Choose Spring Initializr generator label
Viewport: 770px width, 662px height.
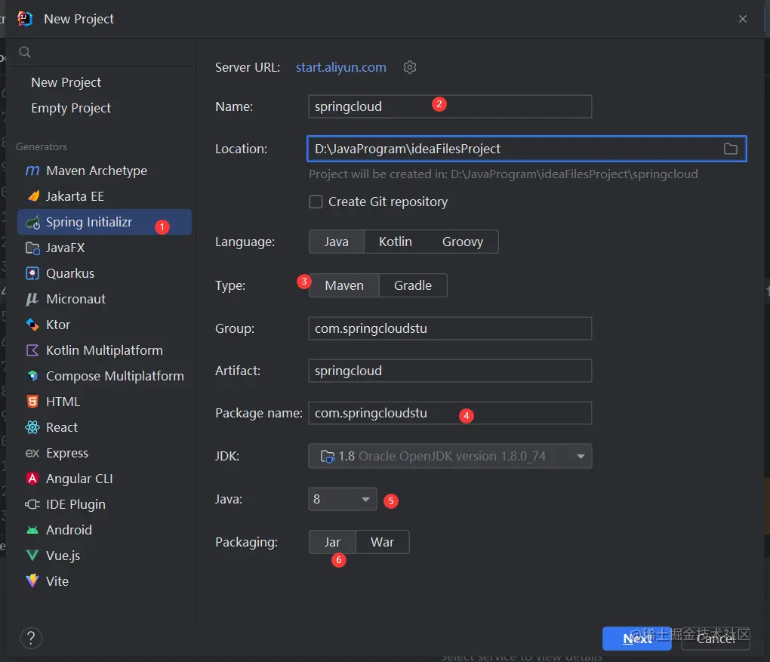pos(89,222)
